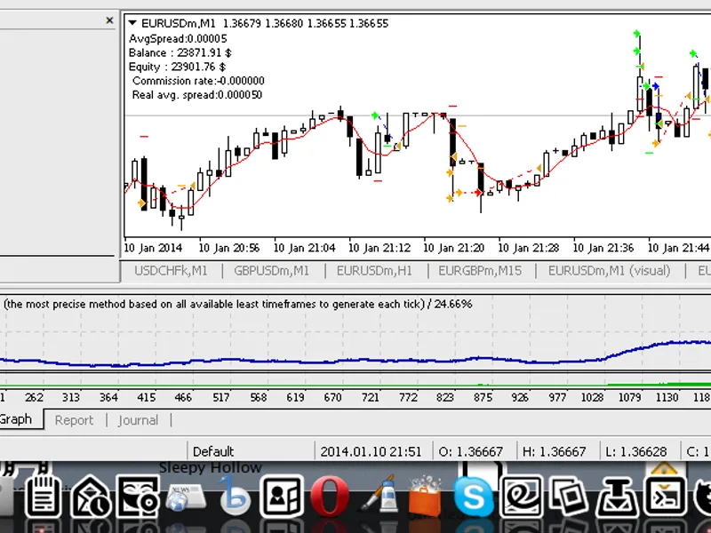
Task: Click the L: 1.36628 low price in status bar
Action: (635, 451)
